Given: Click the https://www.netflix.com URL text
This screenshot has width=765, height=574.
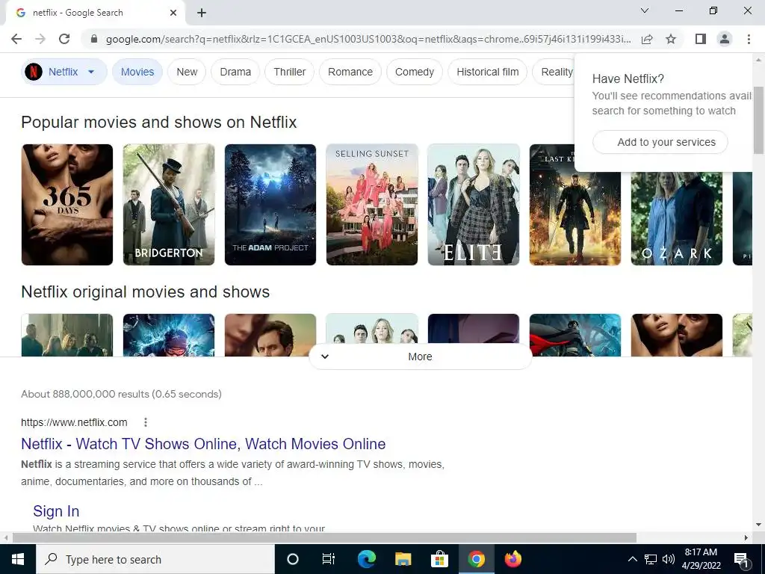Looking at the screenshot, I should (x=74, y=422).
